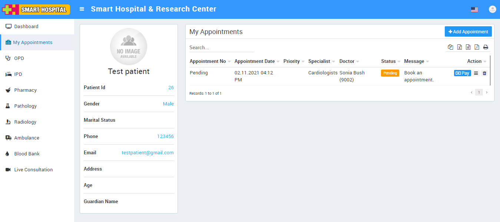
Task: Click the appointments Search field
Action: point(222,48)
